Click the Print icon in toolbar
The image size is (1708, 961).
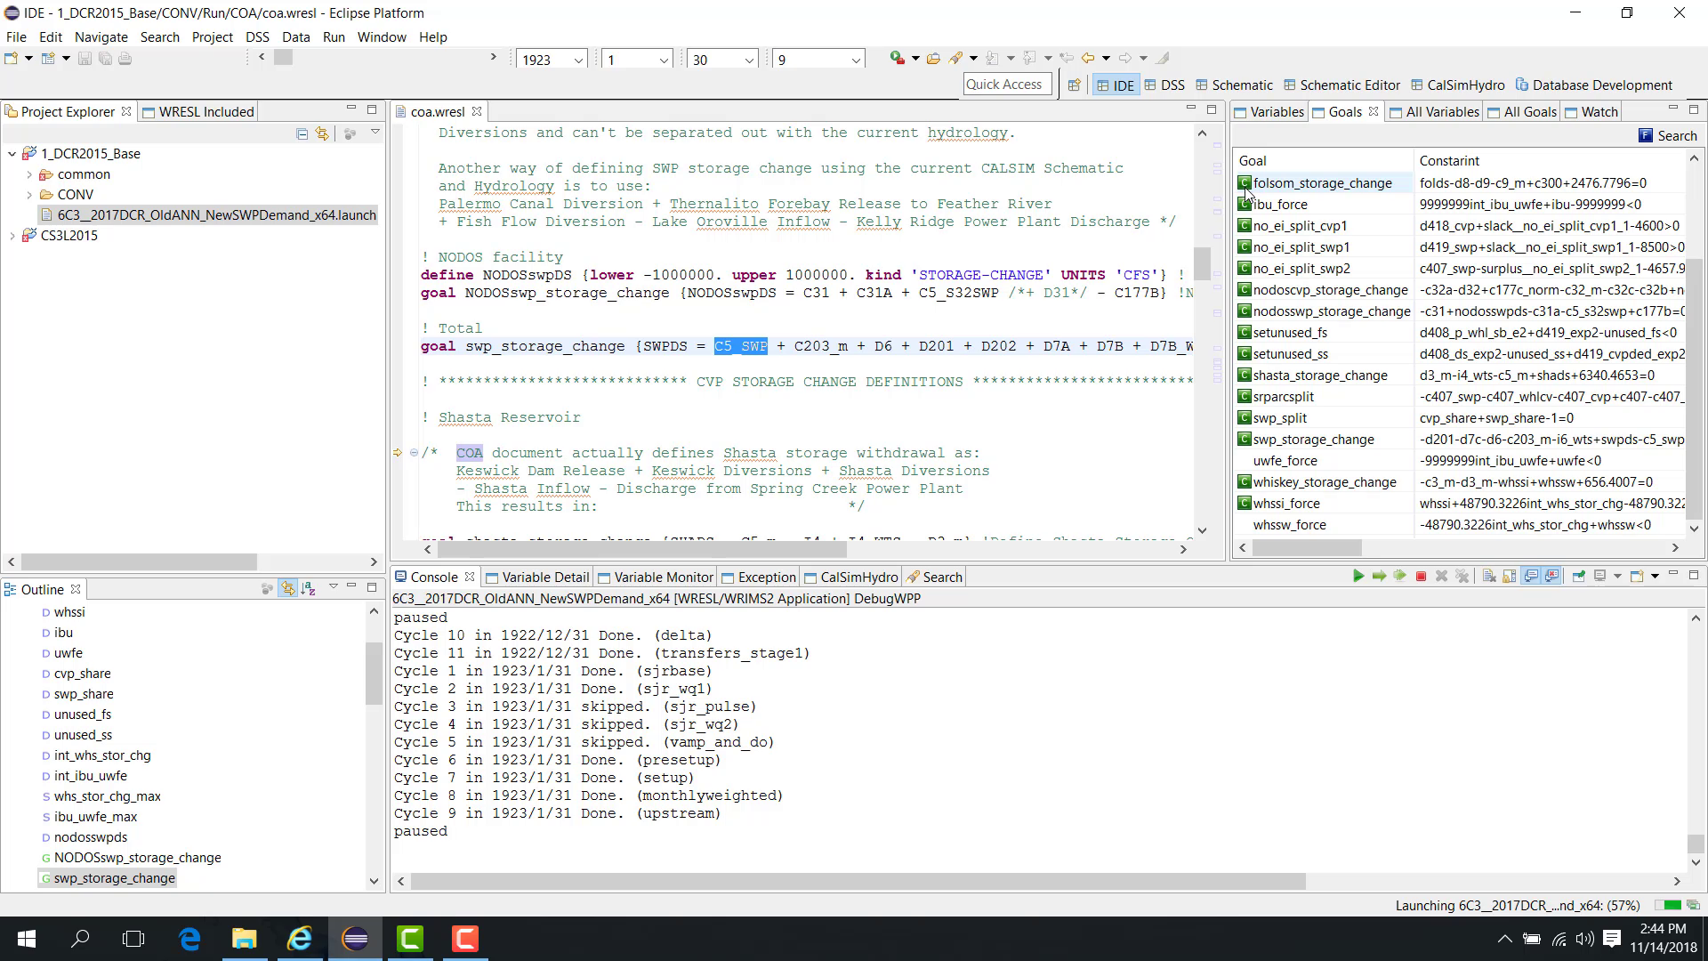click(x=125, y=59)
